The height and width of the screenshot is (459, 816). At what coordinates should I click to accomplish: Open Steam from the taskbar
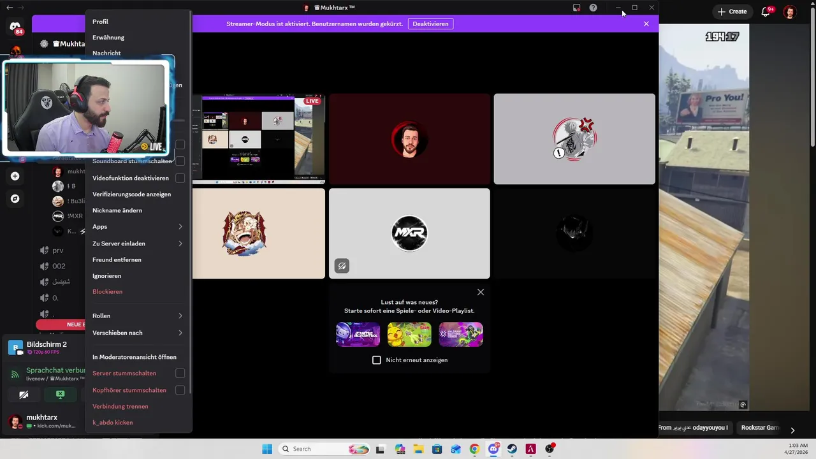511,449
